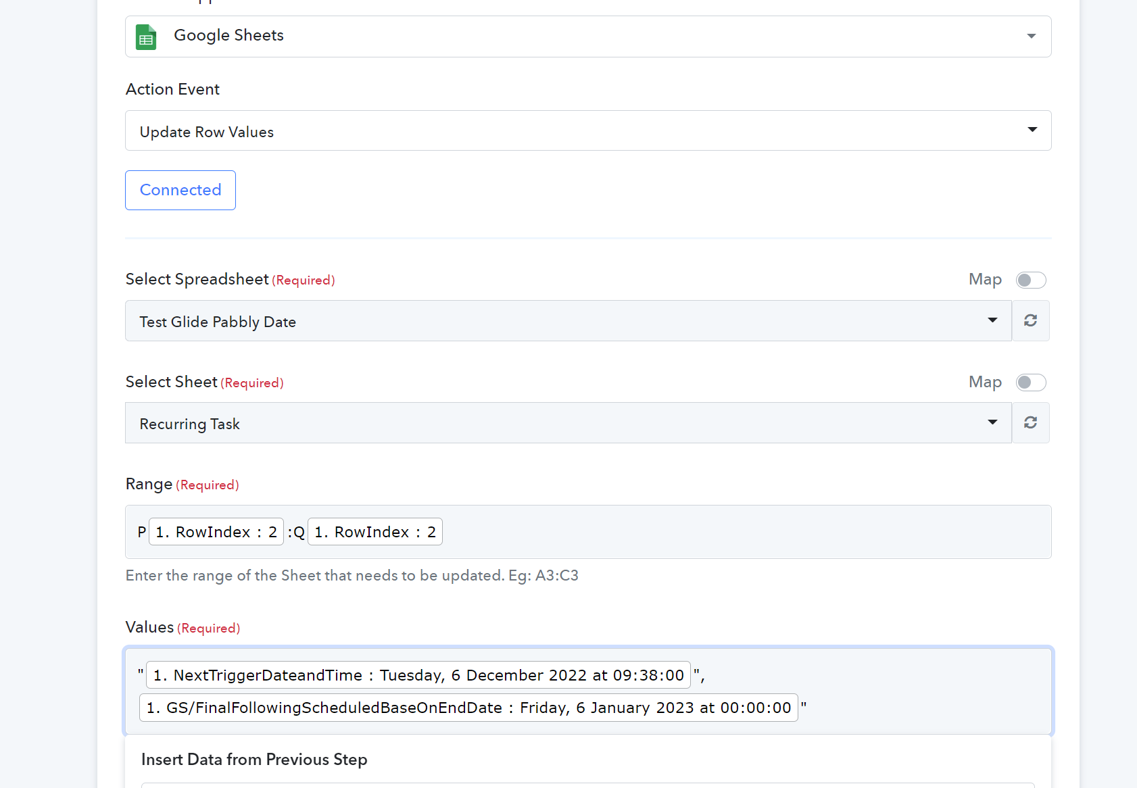This screenshot has height=788, width=1137.
Task: Select the first RowIndex : 2 tag after P
Action: pyautogui.click(x=216, y=532)
